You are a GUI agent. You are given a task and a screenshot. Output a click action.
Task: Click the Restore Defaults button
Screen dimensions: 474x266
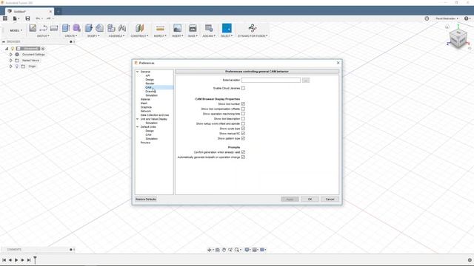point(146,199)
